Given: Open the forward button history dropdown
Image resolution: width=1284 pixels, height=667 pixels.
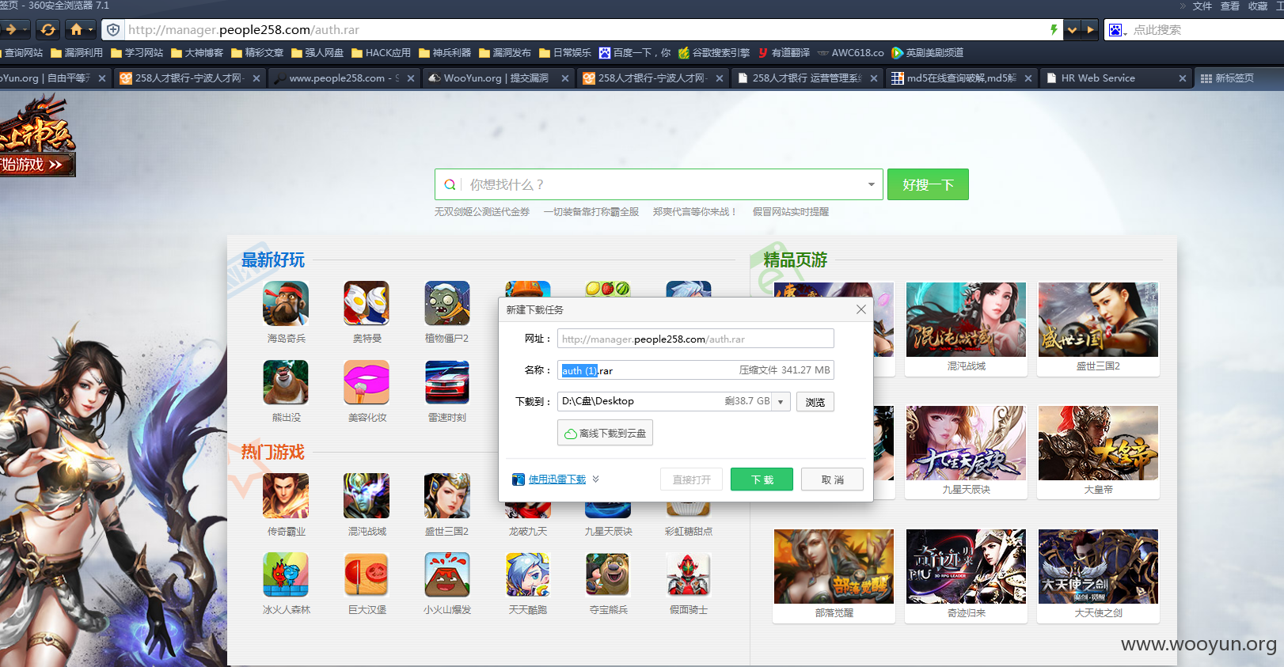Looking at the screenshot, I should (x=25, y=29).
